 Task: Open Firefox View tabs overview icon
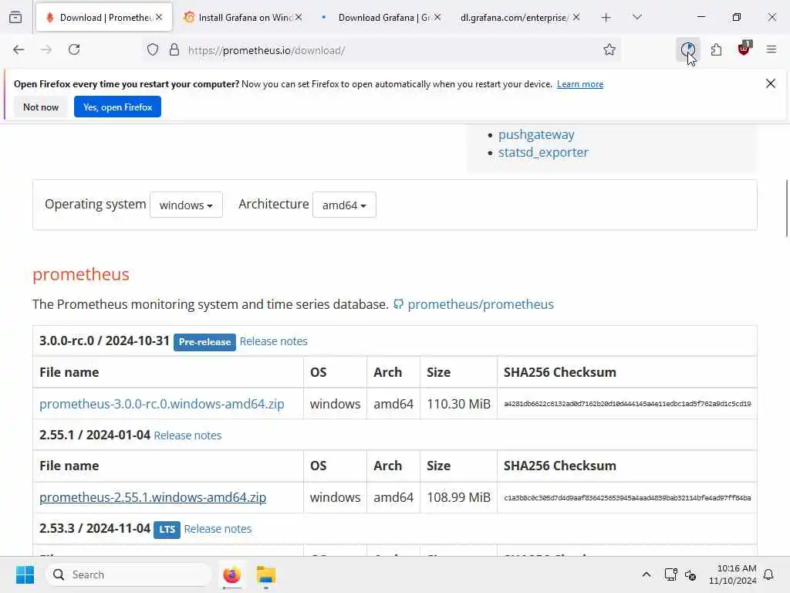[15, 18]
